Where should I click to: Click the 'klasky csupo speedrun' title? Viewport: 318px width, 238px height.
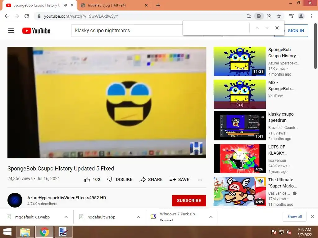[281, 117]
